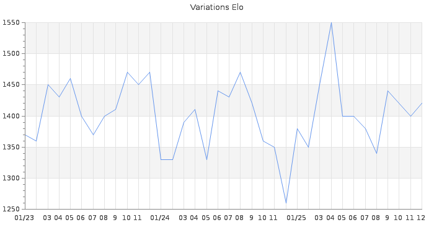Select the last data point at the line's end
This screenshot has height=248, width=434.
click(422, 104)
